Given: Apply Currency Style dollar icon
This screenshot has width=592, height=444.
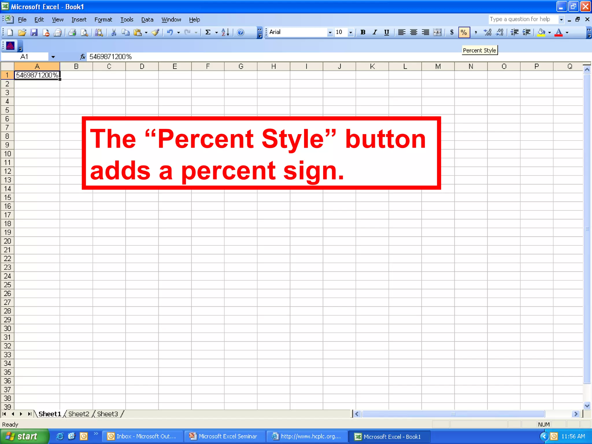Looking at the screenshot, I should 452,32.
